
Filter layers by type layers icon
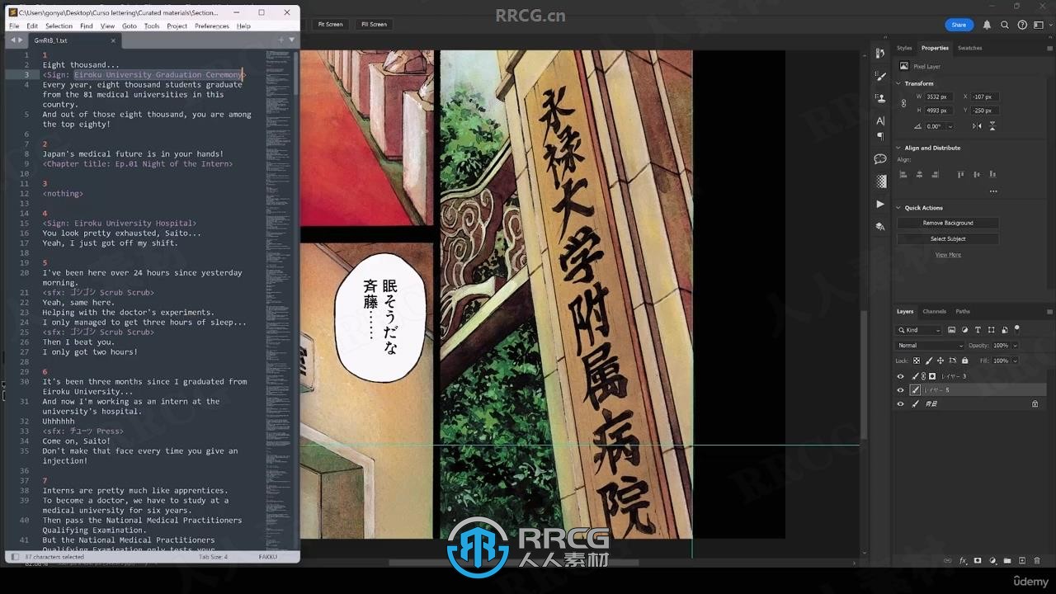[978, 330]
